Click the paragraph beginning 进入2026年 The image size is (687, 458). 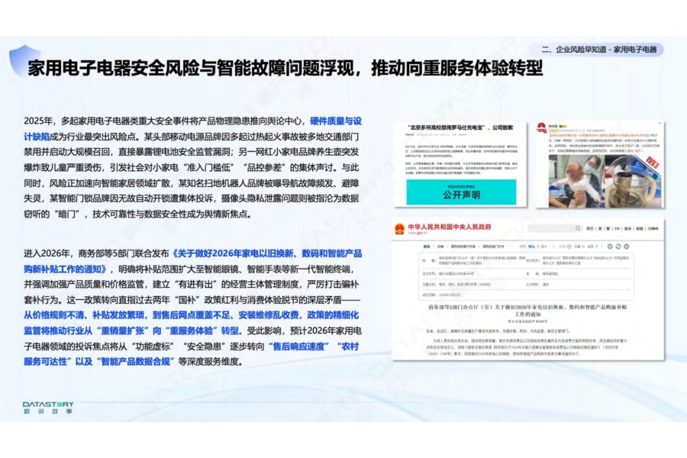pyautogui.click(x=193, y=307)
